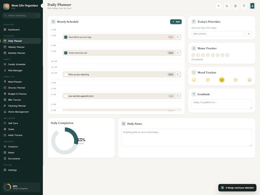Click the Water Tracker droplet icon

click(194, 48)
